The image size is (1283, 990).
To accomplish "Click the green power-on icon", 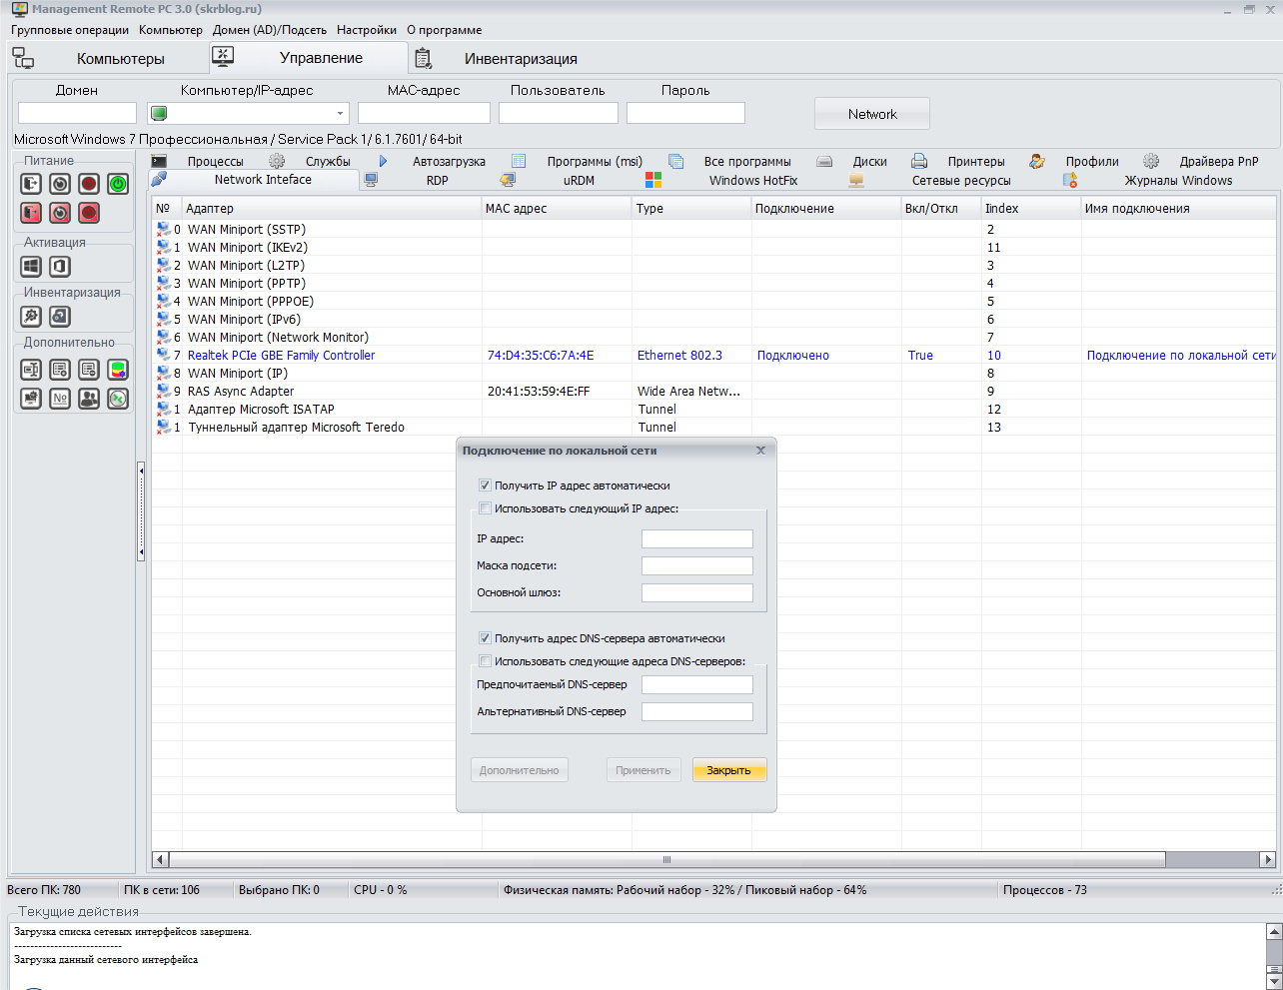I will pos(118,184).
